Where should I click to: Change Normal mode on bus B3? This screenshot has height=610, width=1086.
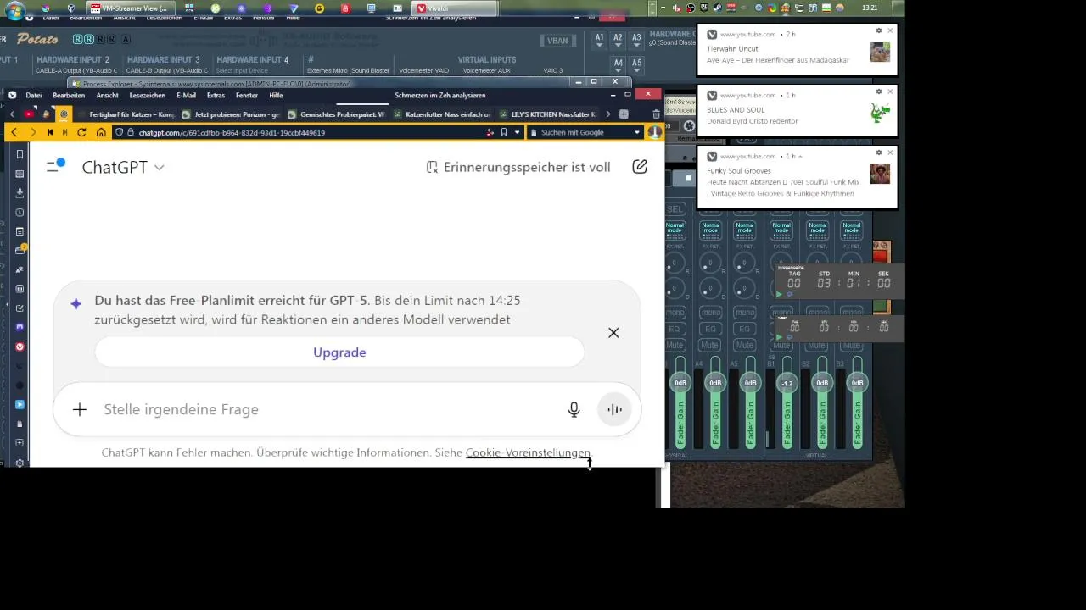(x=851, y=230)
